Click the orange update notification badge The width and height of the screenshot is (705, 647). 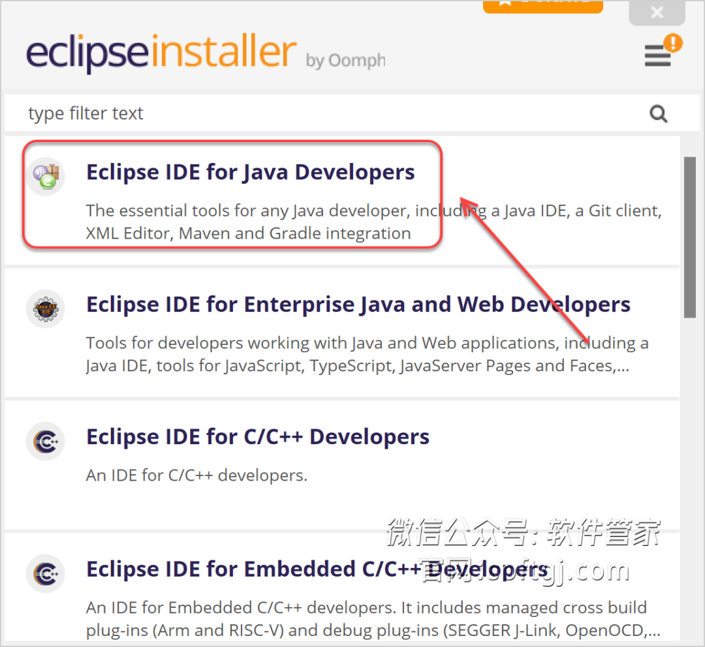pyautogui.click(x=673, y=43)
